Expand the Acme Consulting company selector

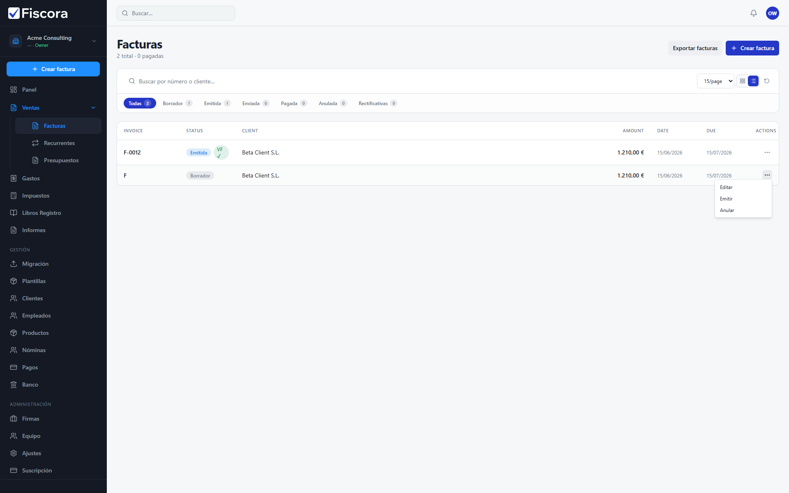53,41
